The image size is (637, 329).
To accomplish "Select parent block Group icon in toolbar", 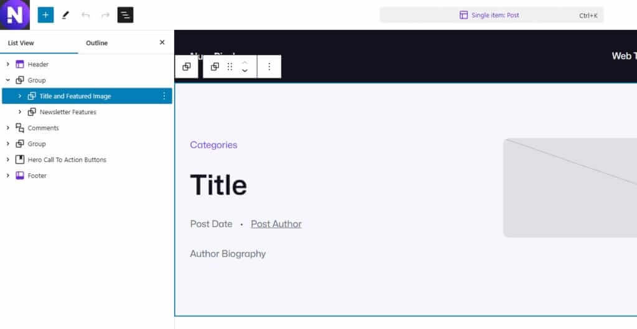I will pos(187,67).
